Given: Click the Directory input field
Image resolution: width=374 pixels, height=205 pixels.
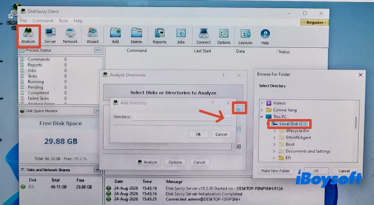Looking at the screenshot, I should pyautogui.click(x=178, y=117).
